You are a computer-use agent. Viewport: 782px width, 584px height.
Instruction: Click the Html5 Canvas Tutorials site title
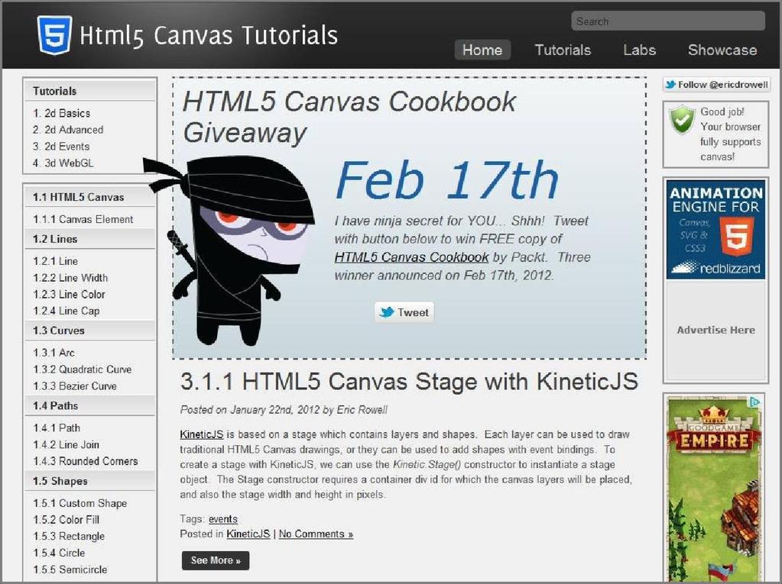tap(209, 36)
